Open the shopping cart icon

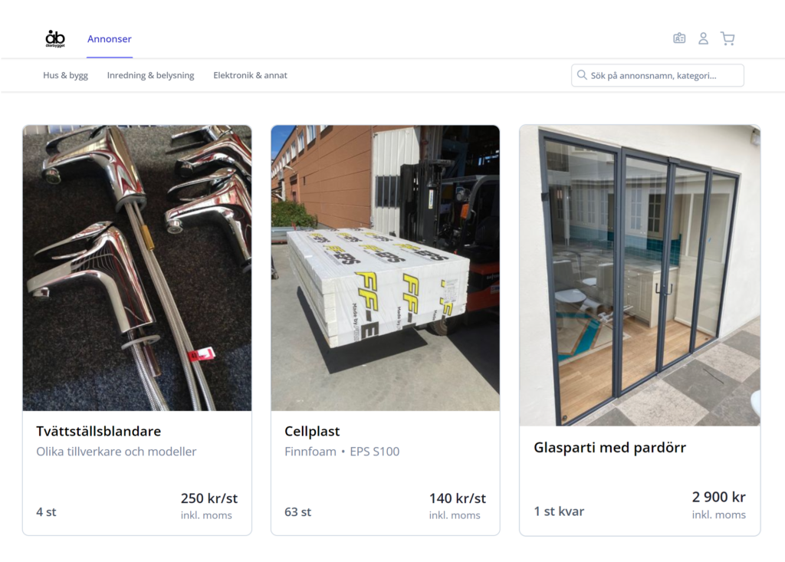pyautogui.click(x=728, y=38)
